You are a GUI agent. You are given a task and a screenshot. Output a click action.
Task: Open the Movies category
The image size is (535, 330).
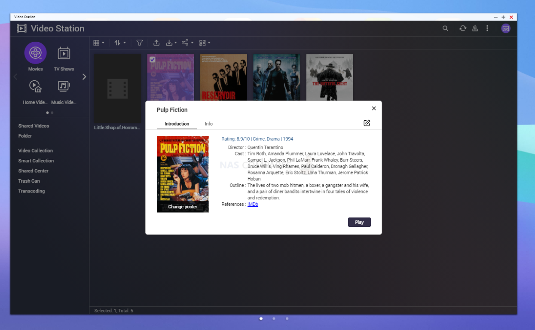click(35, 57)
